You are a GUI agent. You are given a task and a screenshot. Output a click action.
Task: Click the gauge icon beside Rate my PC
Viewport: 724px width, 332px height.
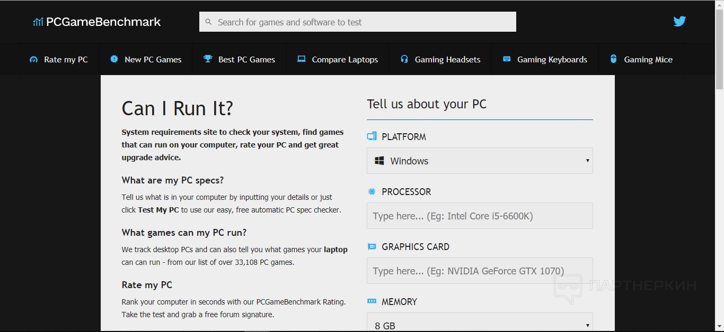point(34,59)
